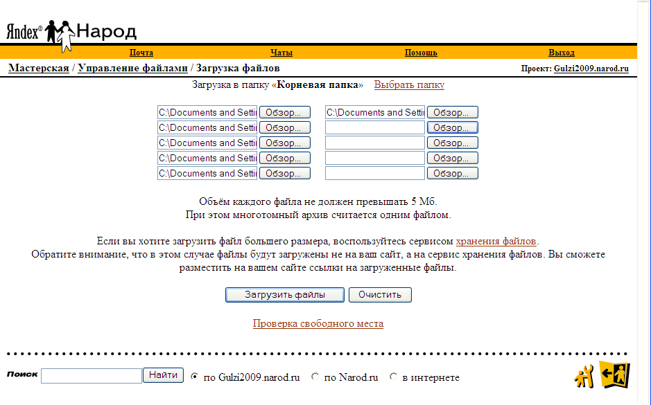
Task: Click Обзор in fourth row, right column
Action: [453, 158]
